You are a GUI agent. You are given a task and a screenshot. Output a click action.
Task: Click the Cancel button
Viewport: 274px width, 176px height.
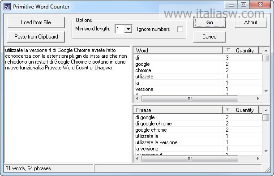[x=210, y=37]
